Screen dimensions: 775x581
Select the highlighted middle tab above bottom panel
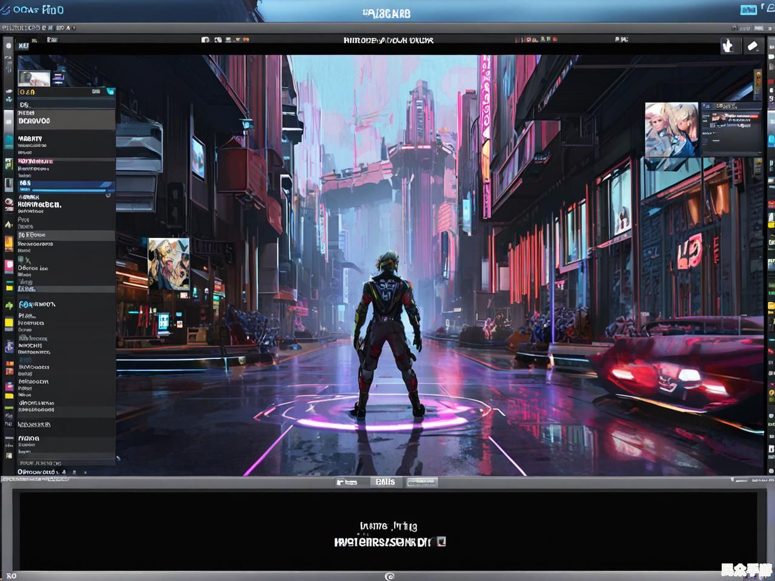tap(385, 482)
